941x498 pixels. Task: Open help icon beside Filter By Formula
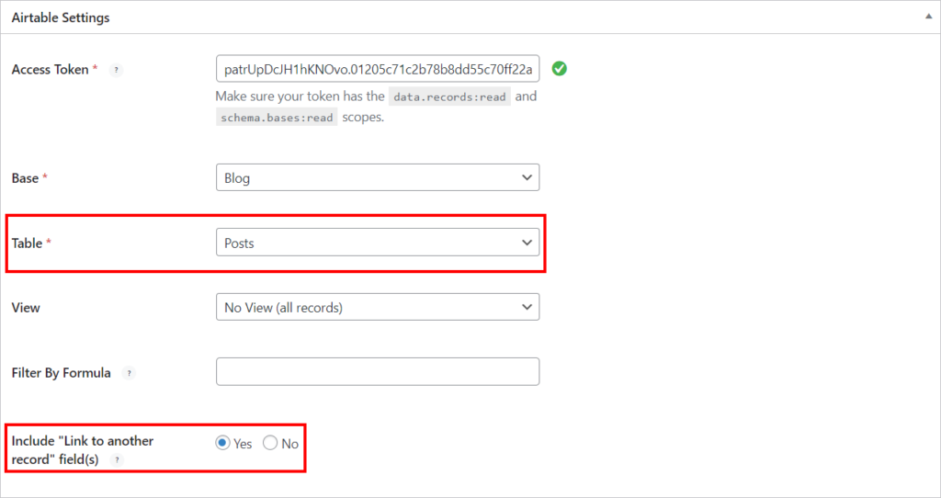pyautogui.click(x=129, y=373)
